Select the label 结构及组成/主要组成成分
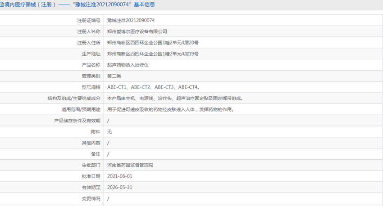Viewport: 383px width, 206px height. click(x=74, y=99)
